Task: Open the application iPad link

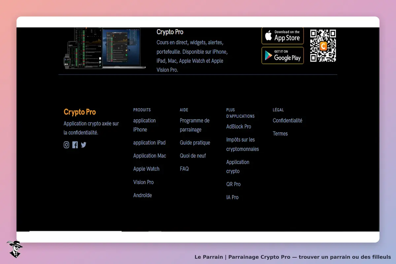Action: click(x=149, y=143)
